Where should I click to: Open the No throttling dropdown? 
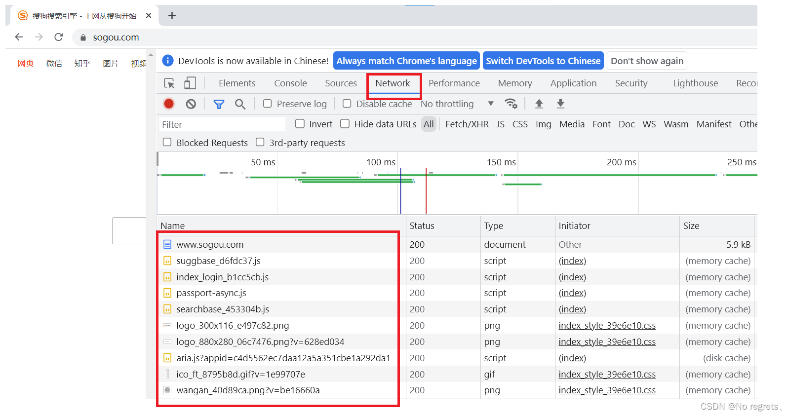pos(457,104)
